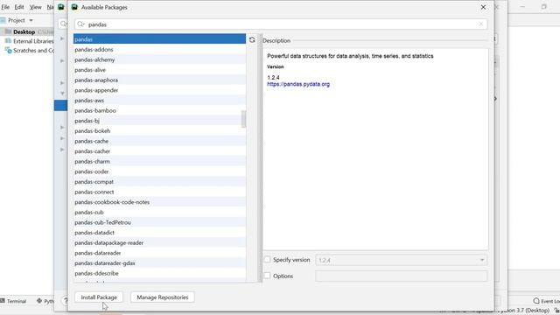Select pandas-datadict package
The image size is (560, 315).
coord(159,233)
